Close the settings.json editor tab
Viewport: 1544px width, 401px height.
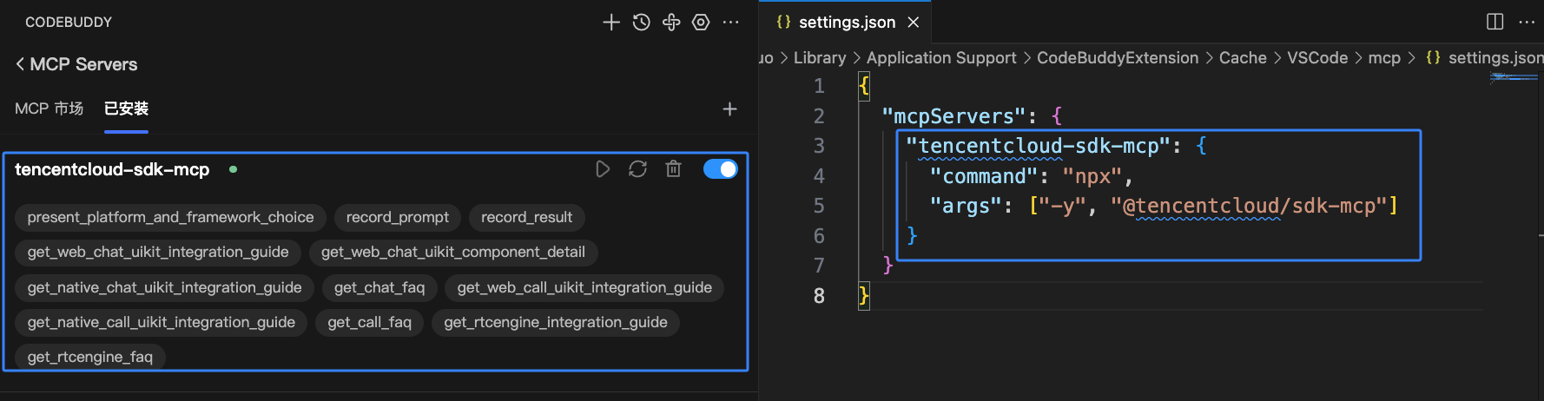(x=914, y=23)
